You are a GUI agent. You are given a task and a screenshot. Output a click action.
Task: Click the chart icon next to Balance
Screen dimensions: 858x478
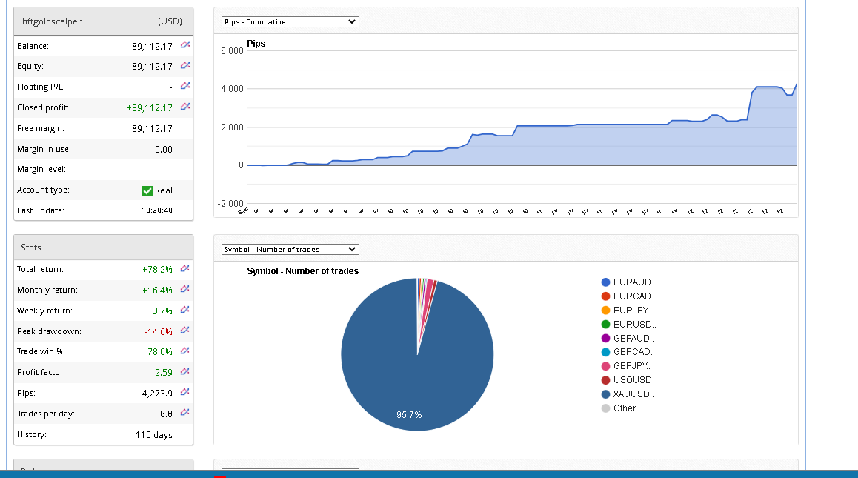click(185, 46)
